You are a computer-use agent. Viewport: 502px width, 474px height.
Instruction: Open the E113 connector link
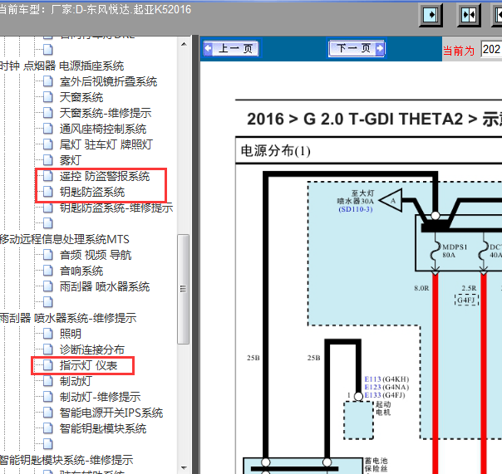pos(372,379)
